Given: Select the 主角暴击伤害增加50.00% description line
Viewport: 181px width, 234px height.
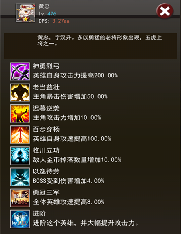Looking at the screenshot, I should [x=70, y=96].
